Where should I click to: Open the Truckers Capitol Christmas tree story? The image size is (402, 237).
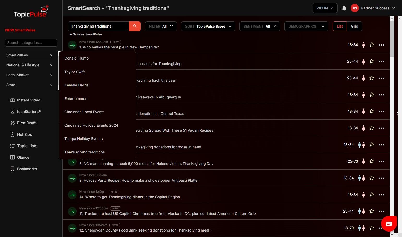[x=167, y=214]
